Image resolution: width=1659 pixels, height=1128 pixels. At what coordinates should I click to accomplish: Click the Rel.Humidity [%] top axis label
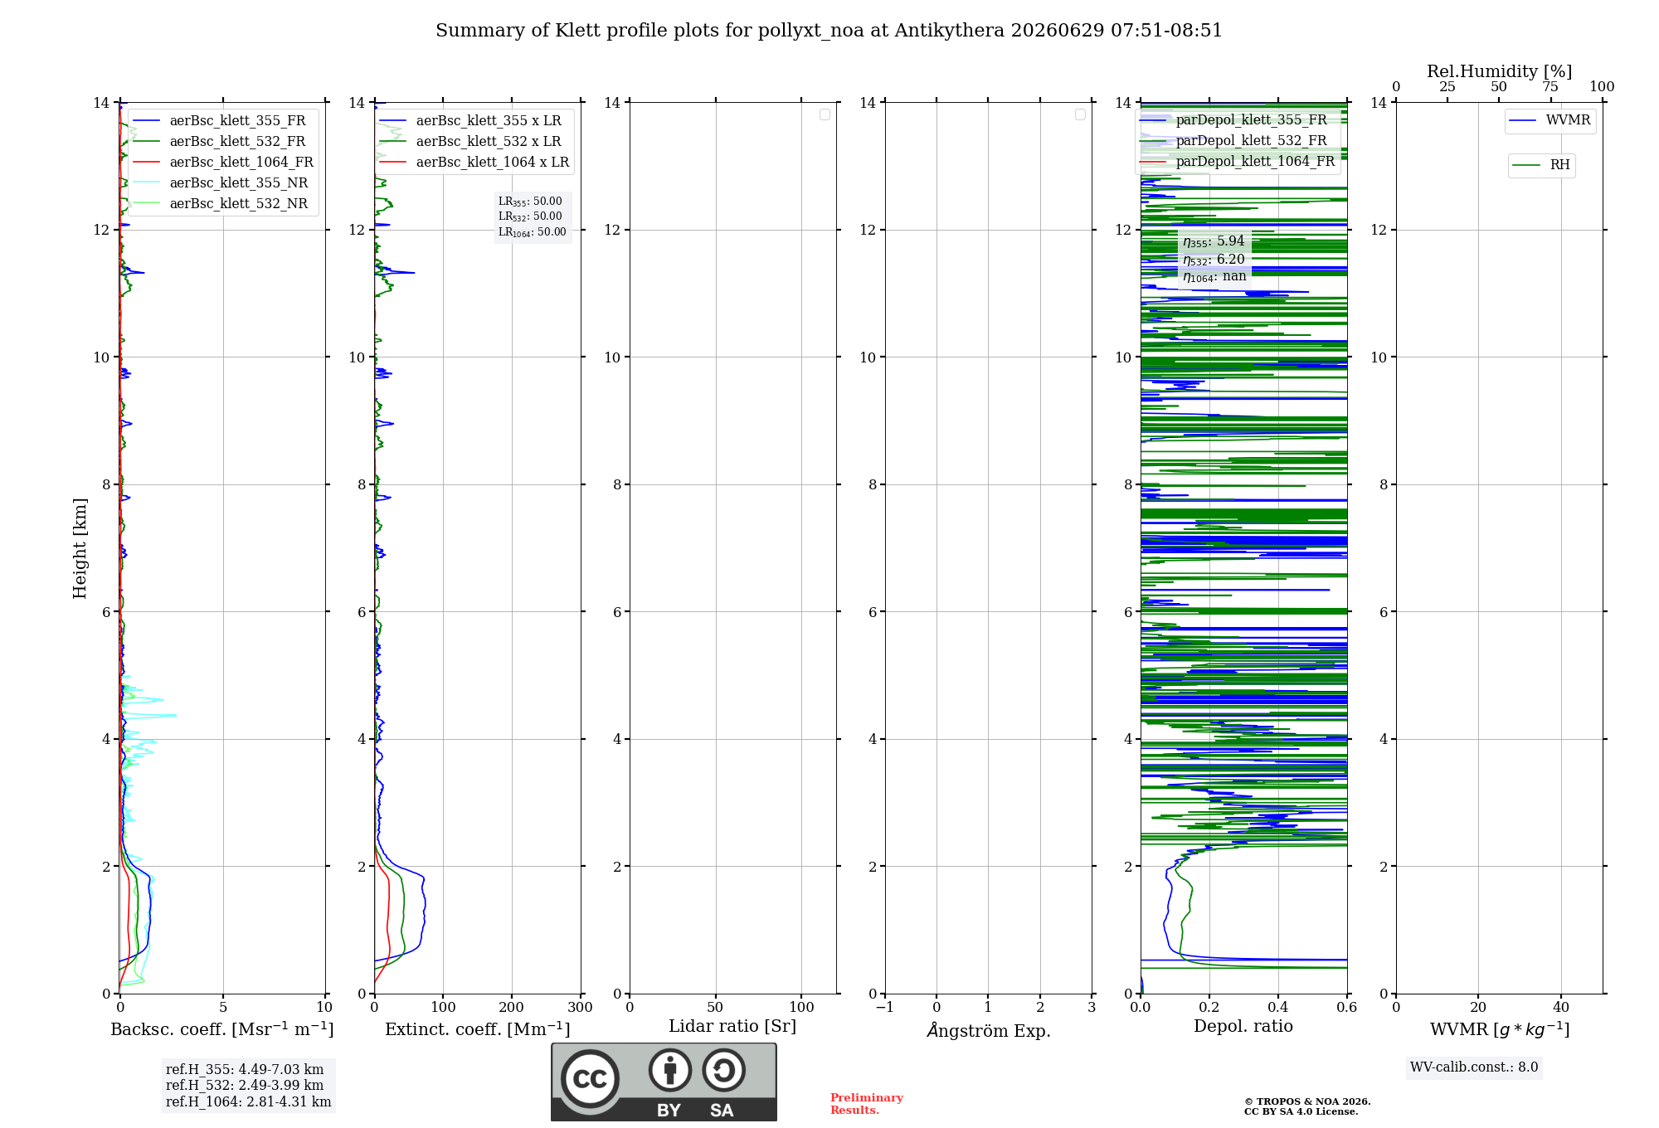tap(1499, 71)
